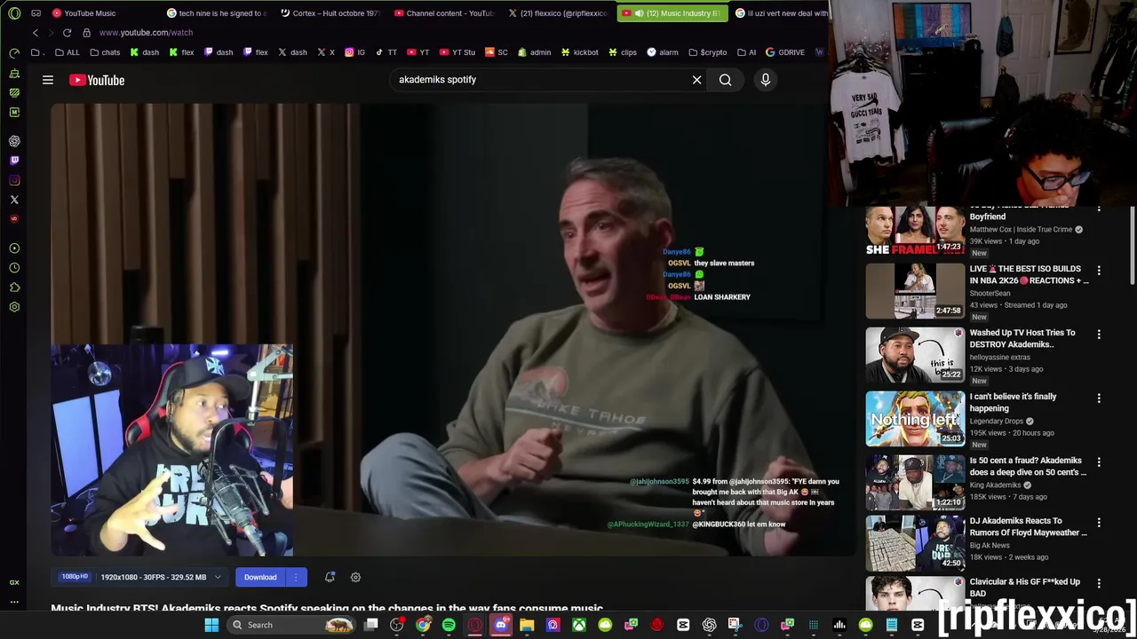Open the $crypto bookmarks folder

707,52
